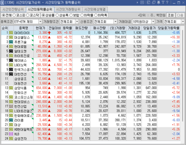Open the 가격 dropdown
This screenshot has height=145, width=186.
[x=183, y=22]
